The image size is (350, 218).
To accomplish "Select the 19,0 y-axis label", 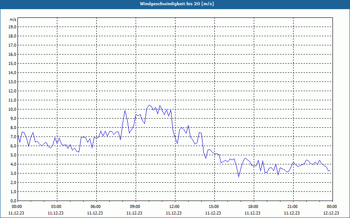I will [12, 27].
